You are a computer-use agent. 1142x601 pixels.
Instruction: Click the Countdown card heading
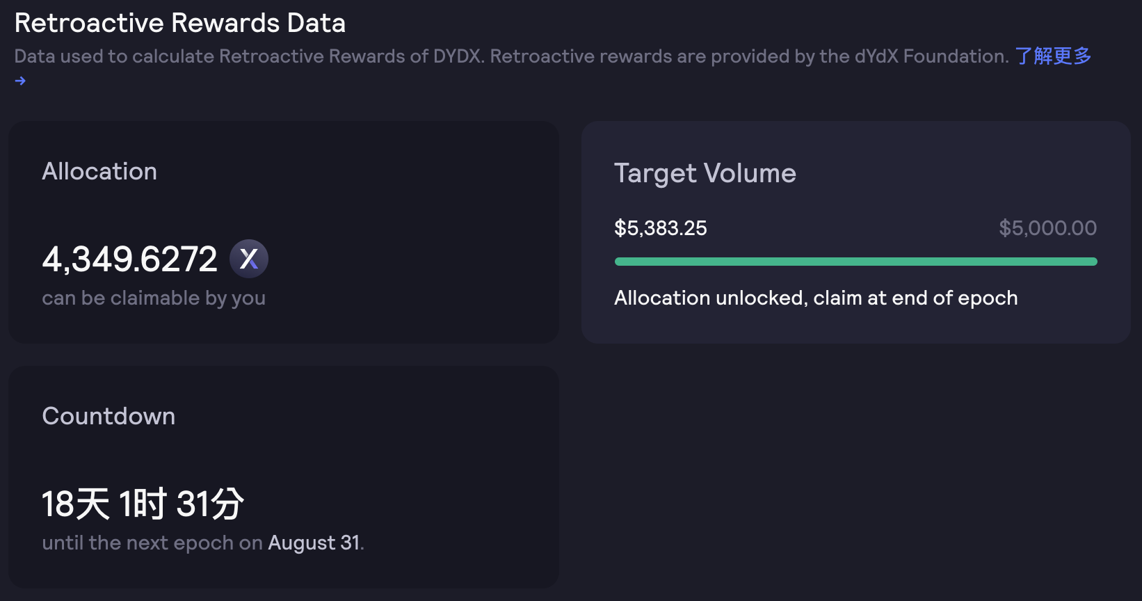coord(108,416)
